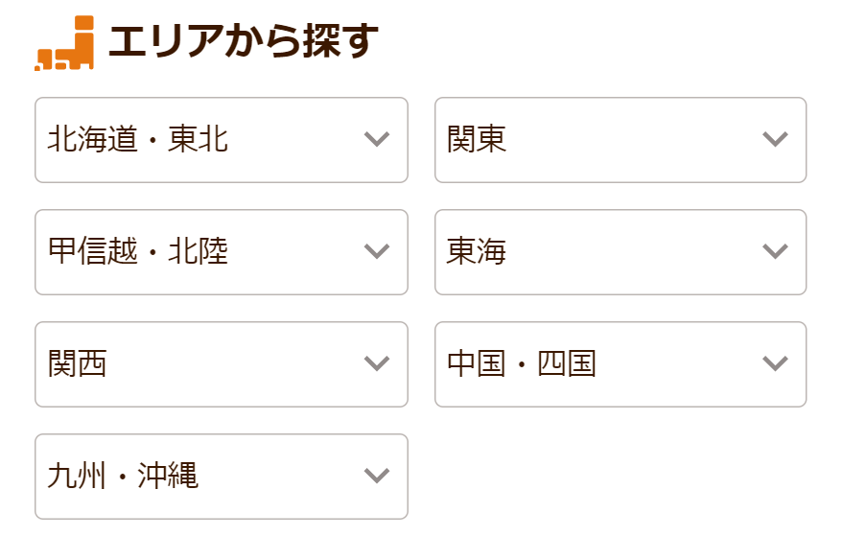Viewport: 842px width, 536px height.
Task: Click the エリアから探す heading text
Action: (x=244, y=42)
